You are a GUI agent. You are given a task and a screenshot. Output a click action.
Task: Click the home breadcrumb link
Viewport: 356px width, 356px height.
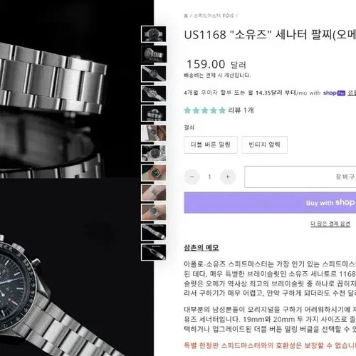[x=186, y=16]
